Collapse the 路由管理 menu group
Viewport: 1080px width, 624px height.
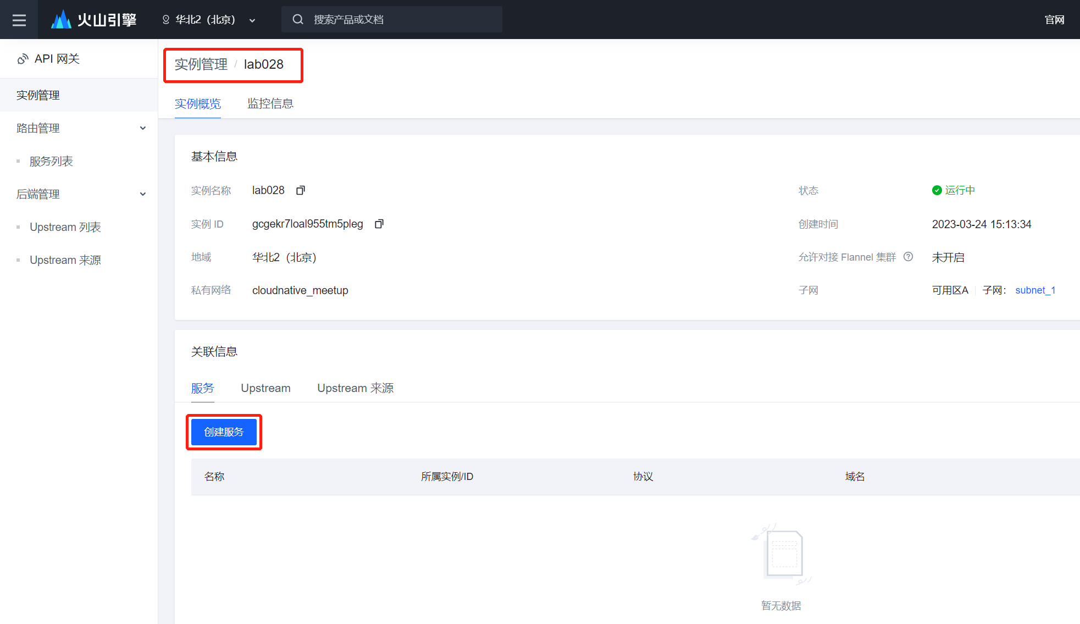click(x=143, y=128)
